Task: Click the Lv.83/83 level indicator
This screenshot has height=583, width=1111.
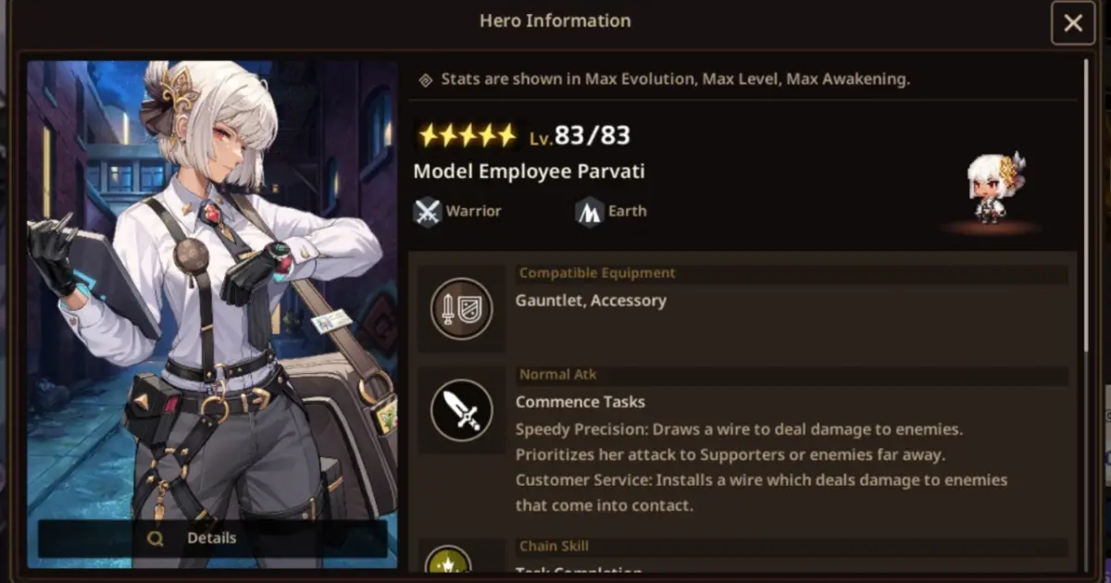Action: pyautogui.click(x=580, y=136)
